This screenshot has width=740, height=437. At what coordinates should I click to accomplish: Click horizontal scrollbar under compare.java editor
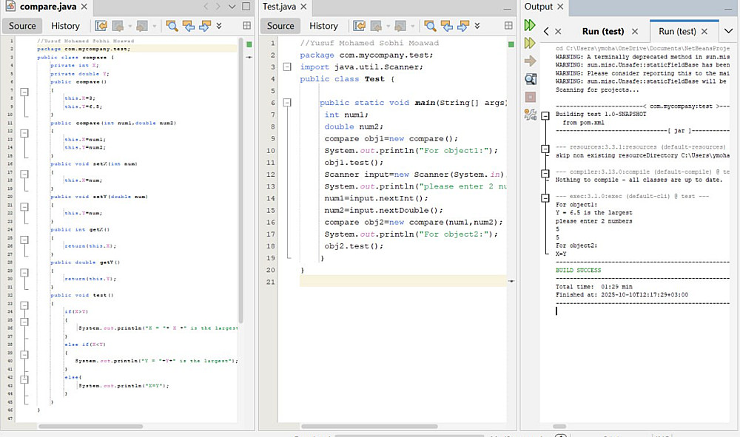tap(89, 426)
